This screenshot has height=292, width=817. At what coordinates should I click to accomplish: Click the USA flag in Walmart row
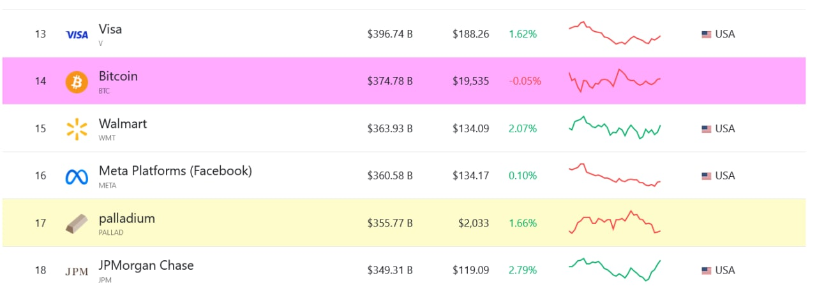point(707,129)
